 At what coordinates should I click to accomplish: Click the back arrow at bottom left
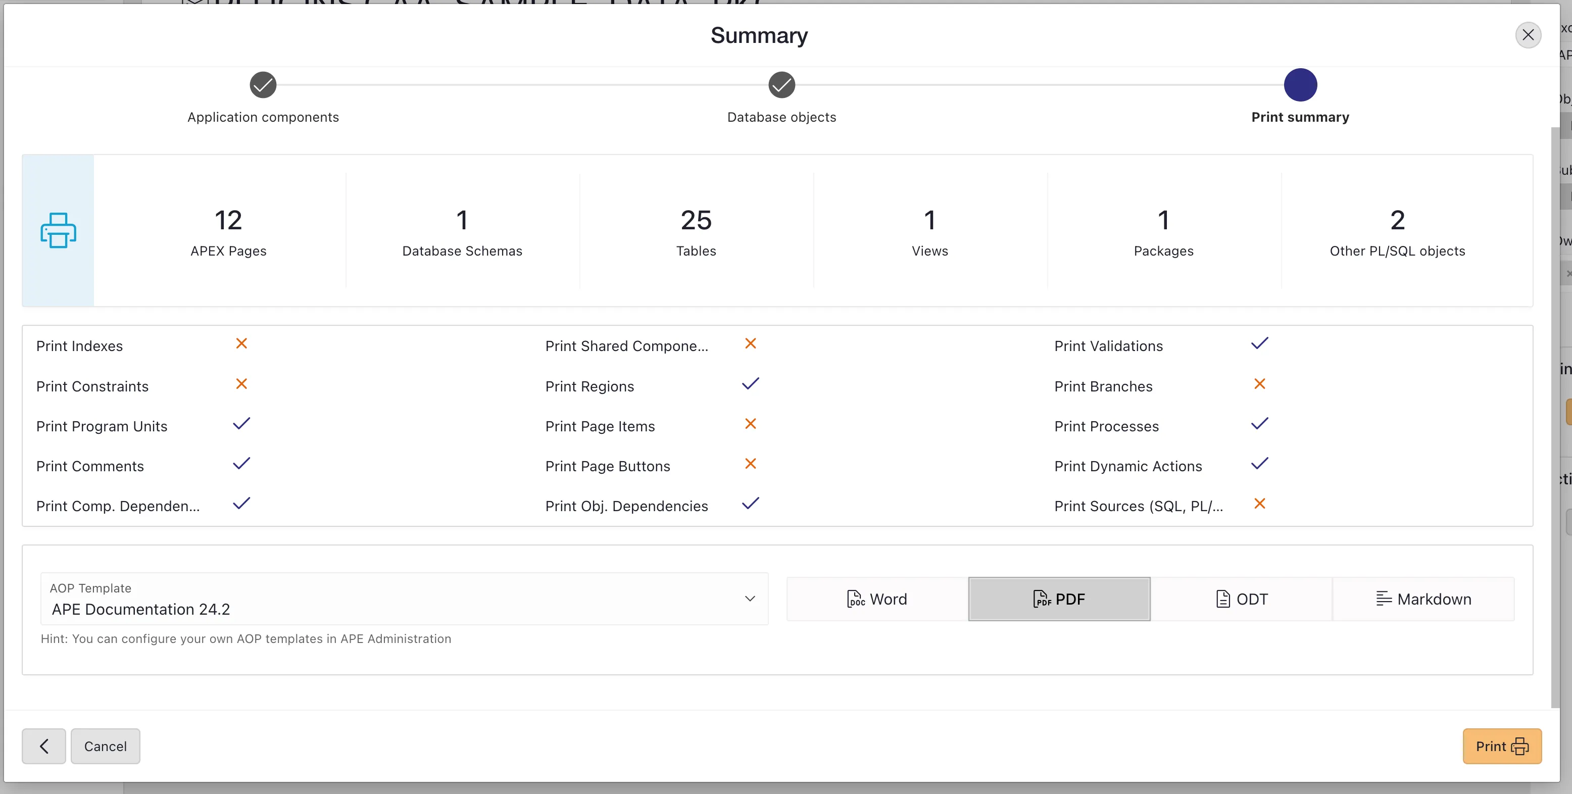pos(43,746)
